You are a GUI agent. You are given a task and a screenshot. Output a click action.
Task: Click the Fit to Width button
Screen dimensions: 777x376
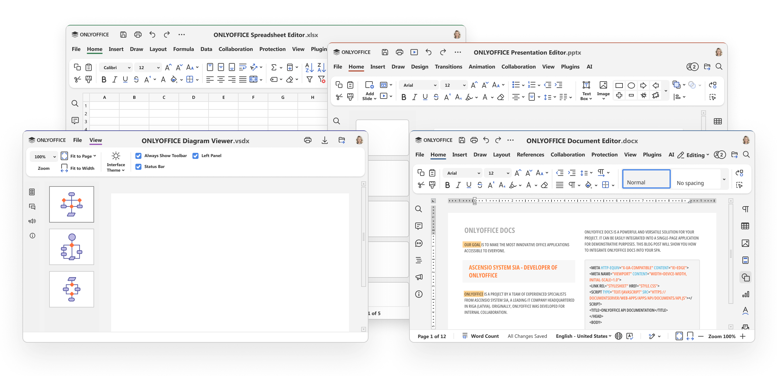pos(78,168)
